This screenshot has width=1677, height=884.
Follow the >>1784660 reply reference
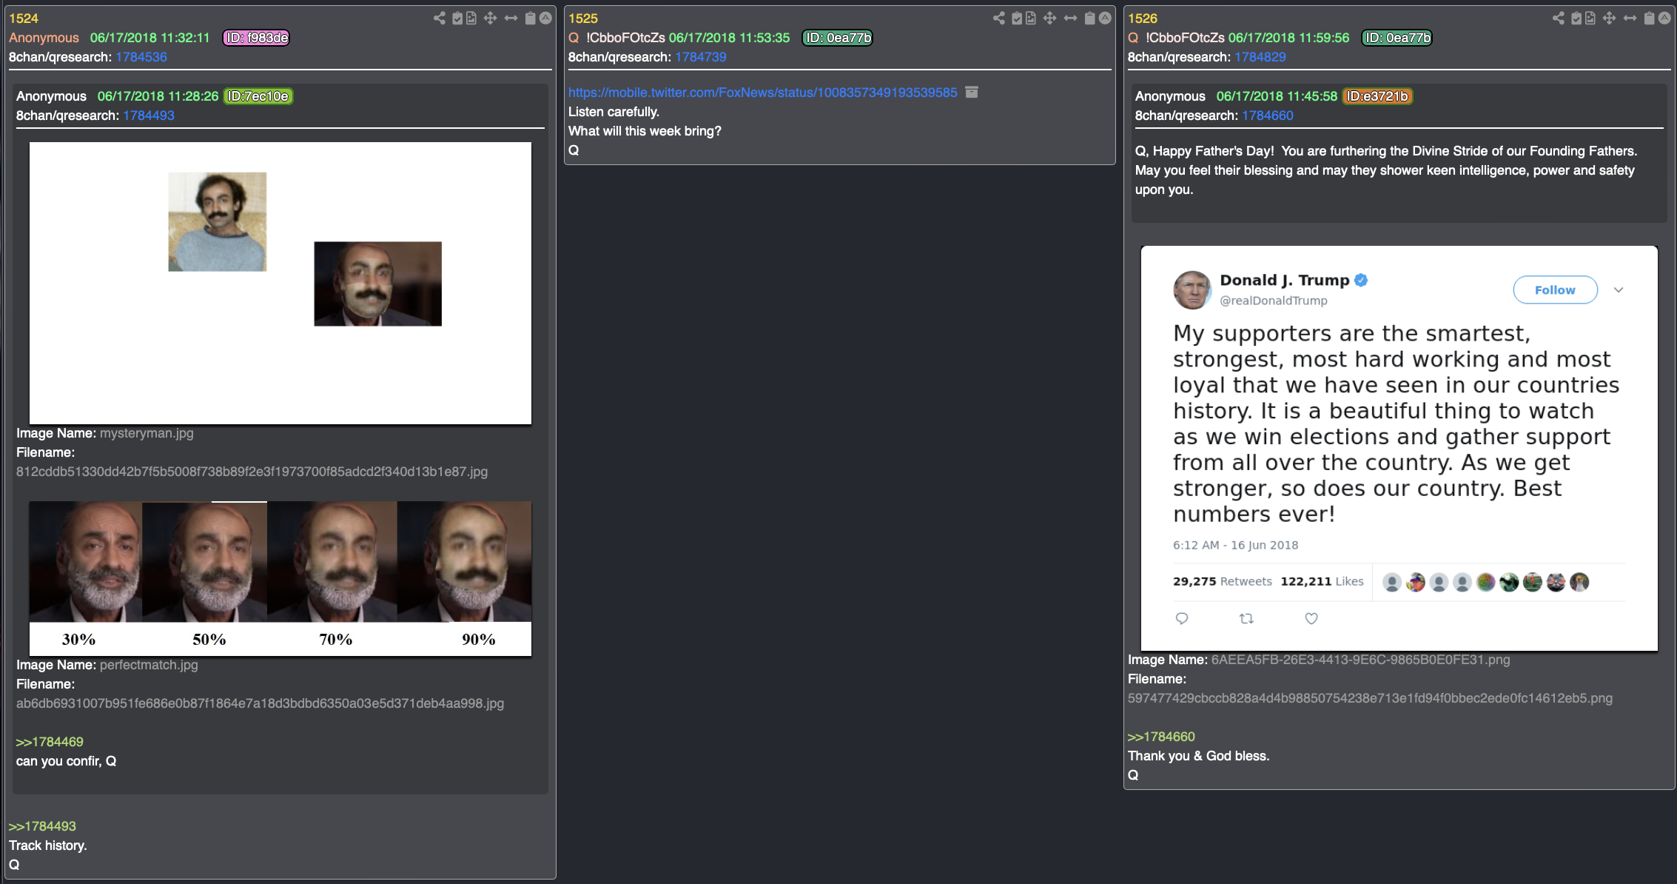[1161, 737]
